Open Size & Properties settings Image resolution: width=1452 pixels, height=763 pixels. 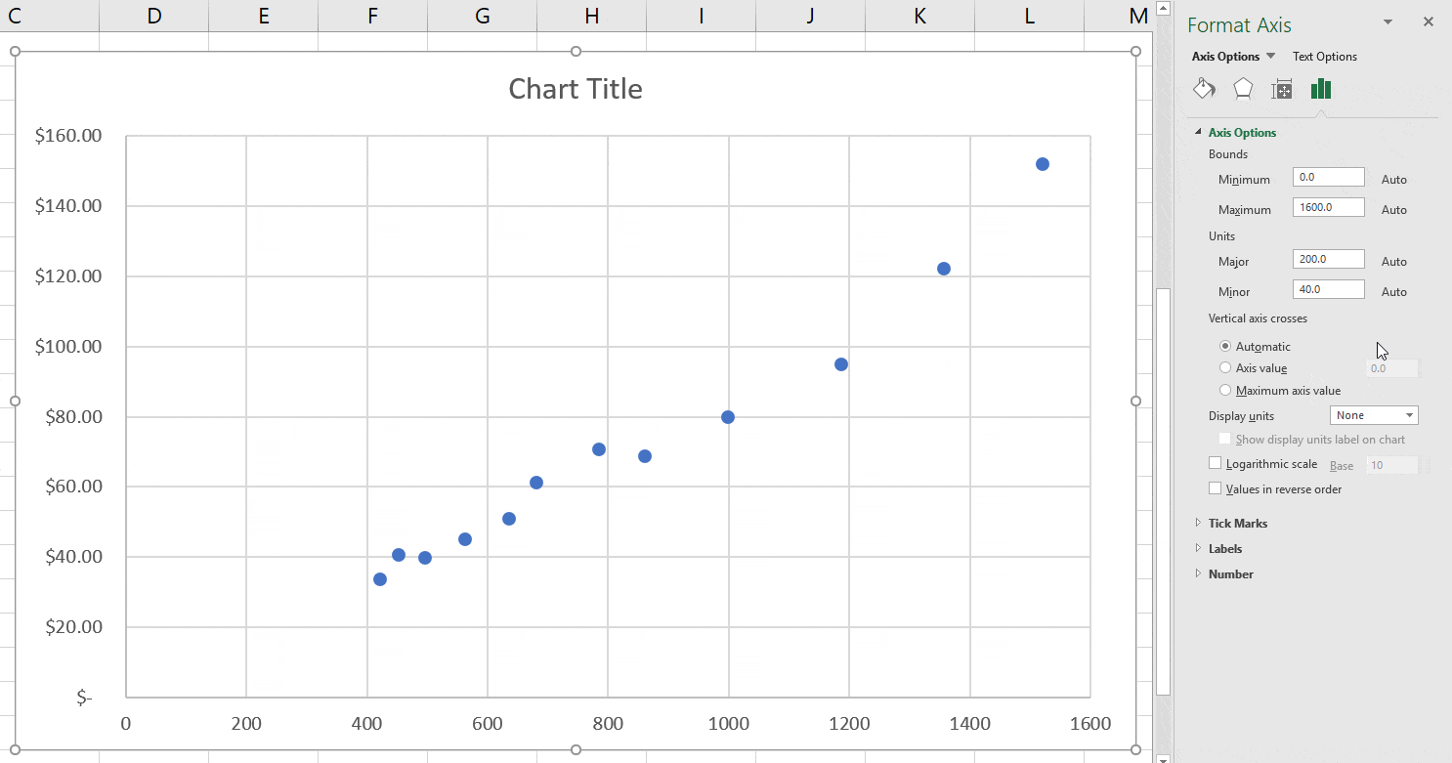coord(1282,89)
